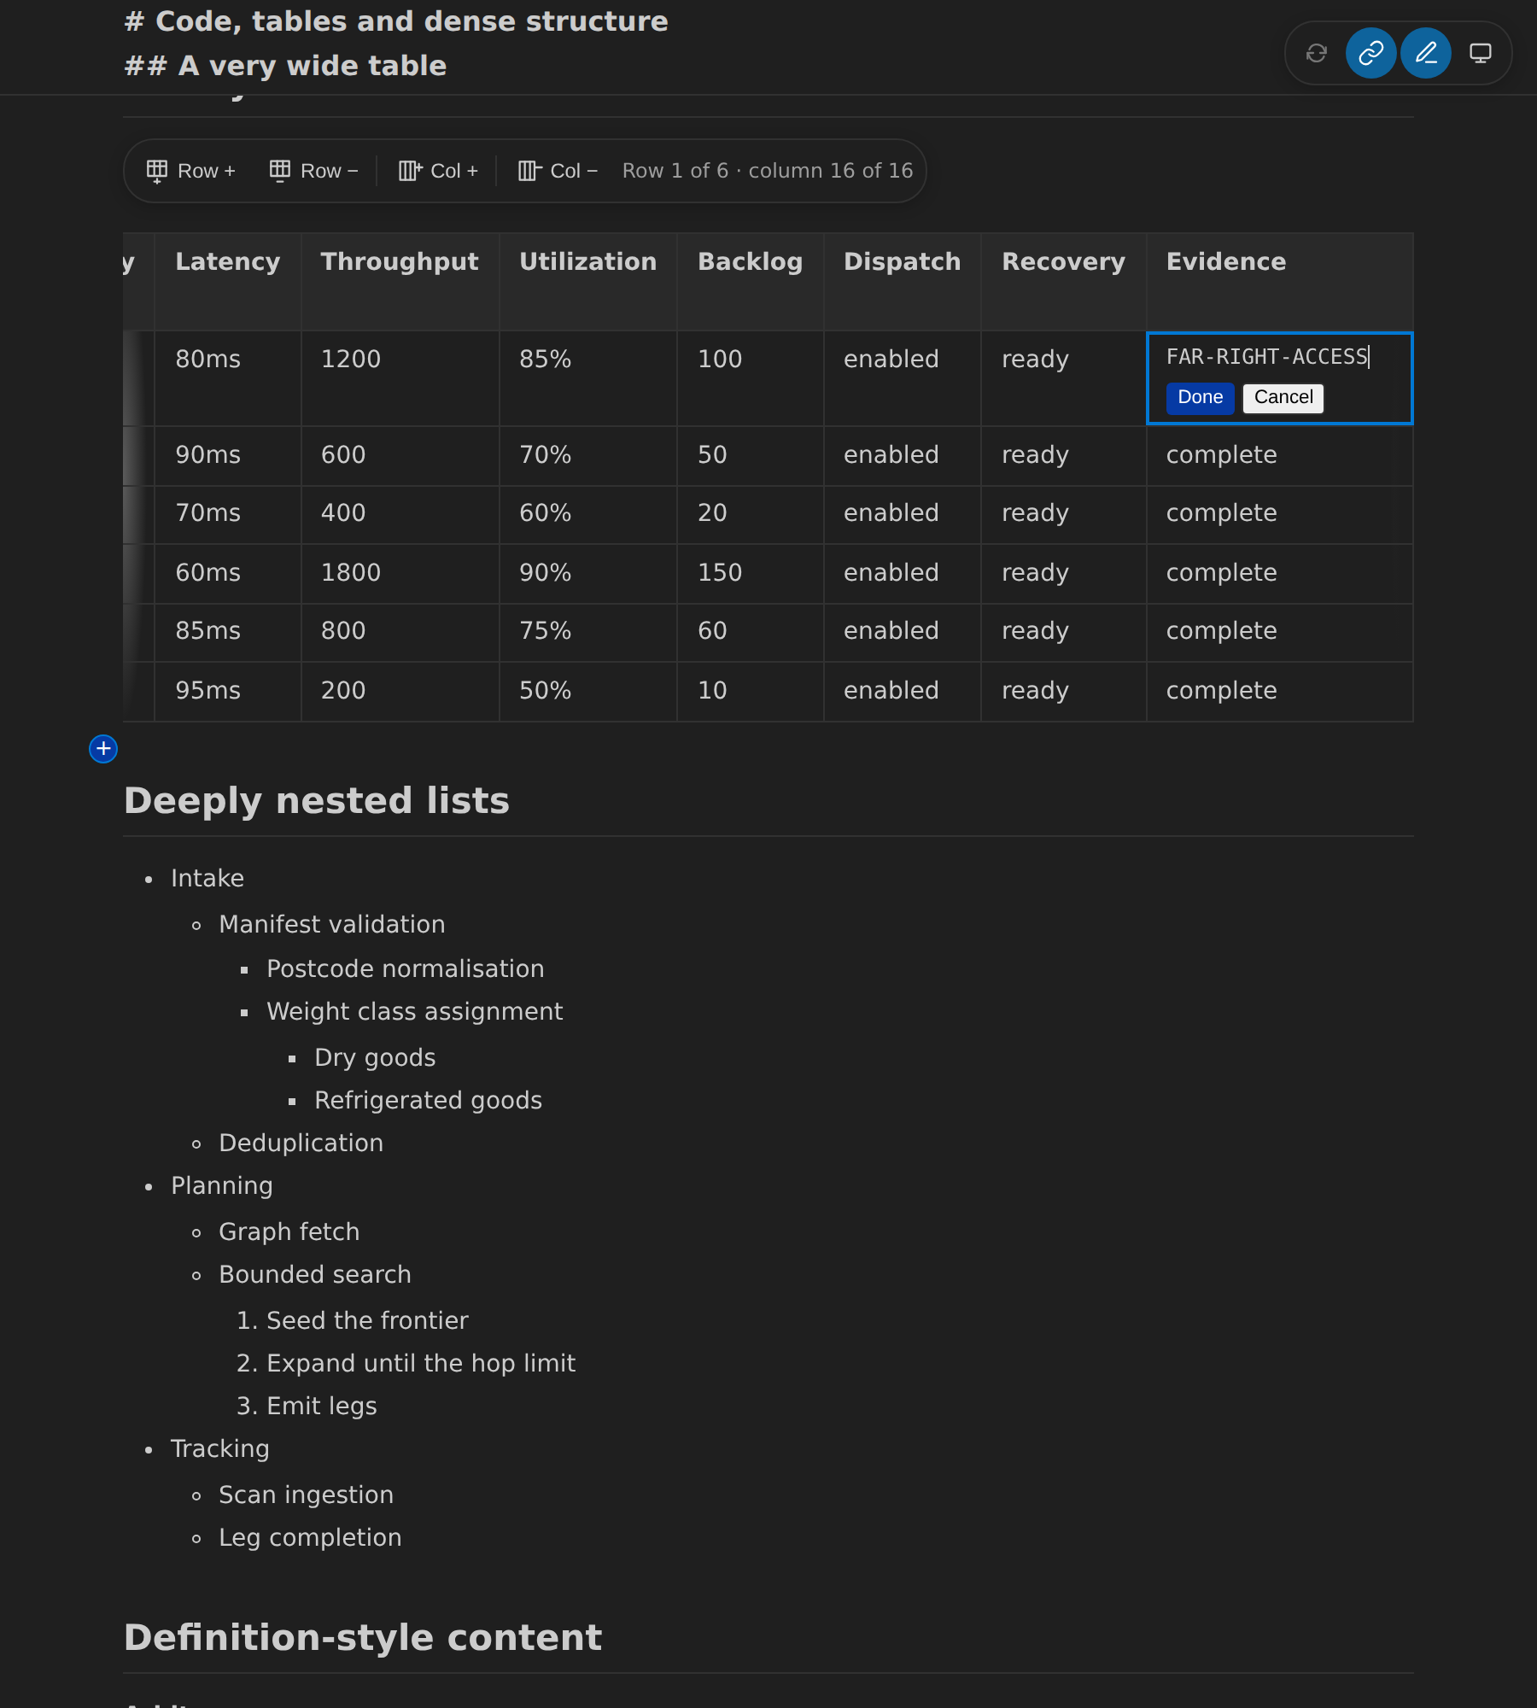Click the blue plus add-block button
1537x1708 pixels.
[103, 749]
